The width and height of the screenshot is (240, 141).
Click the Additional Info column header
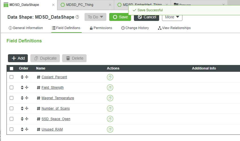(x=204, y=68)
